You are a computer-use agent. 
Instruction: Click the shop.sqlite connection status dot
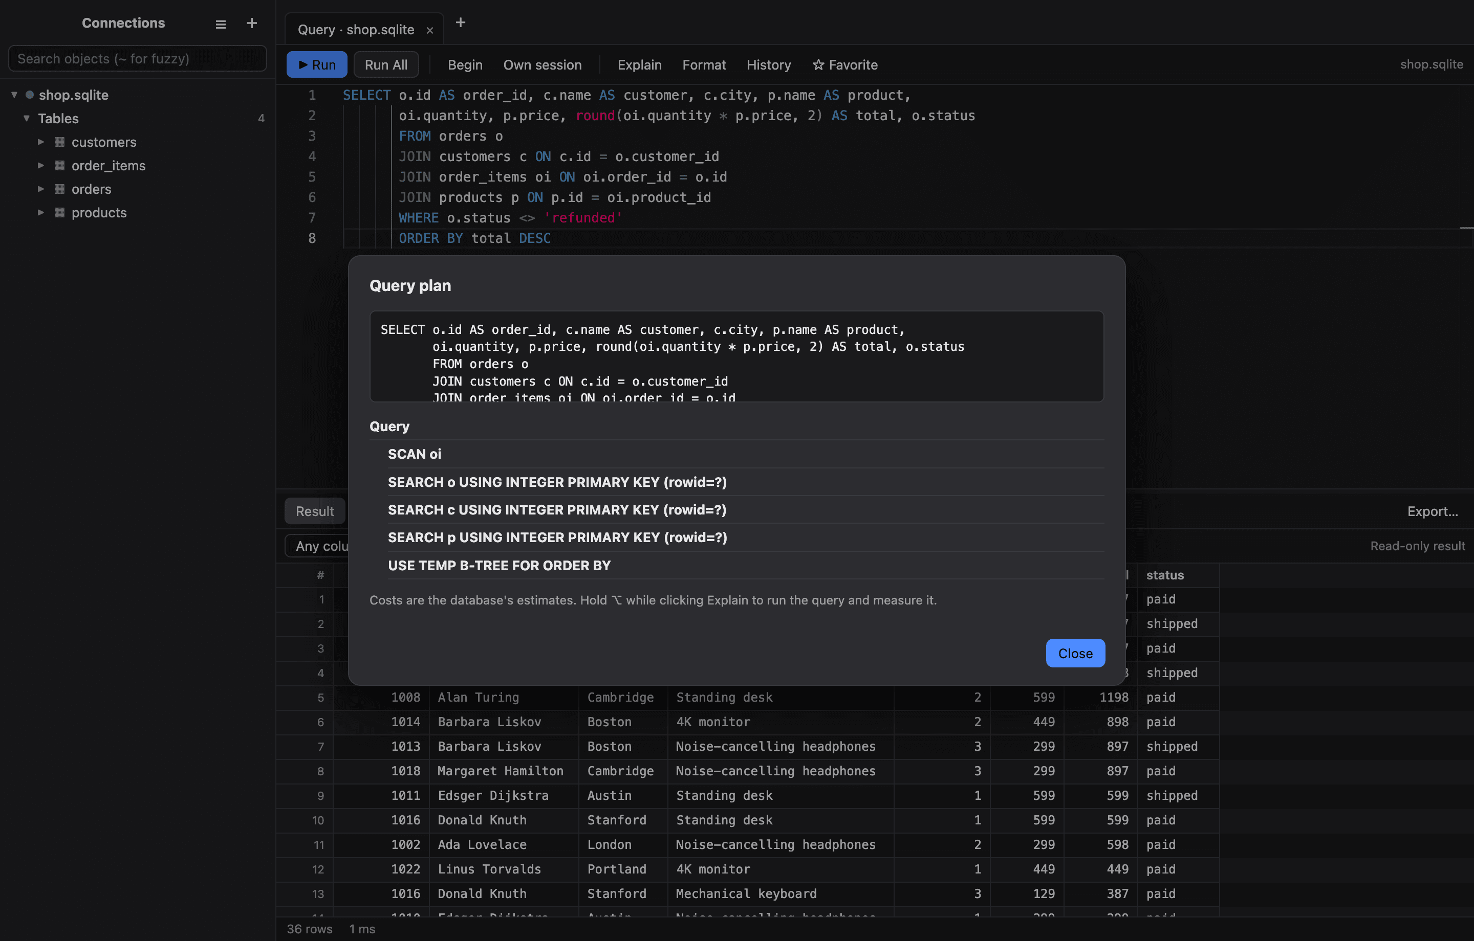pyautogui.click(x=29, y=95)
